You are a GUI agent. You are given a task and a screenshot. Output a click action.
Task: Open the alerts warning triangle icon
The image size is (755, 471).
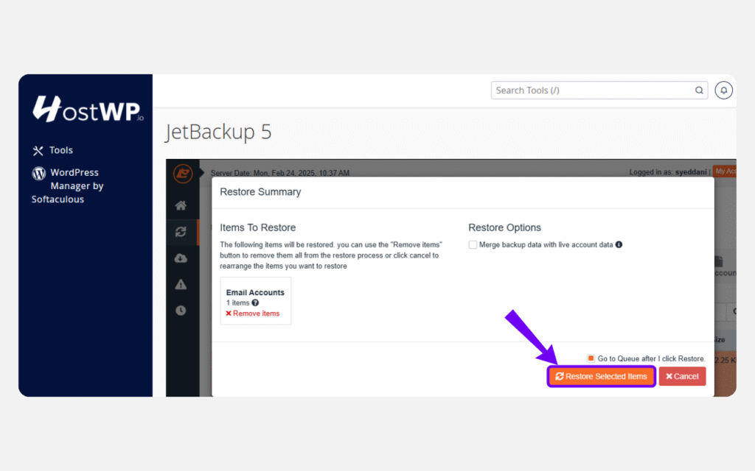tap(181, 285)
